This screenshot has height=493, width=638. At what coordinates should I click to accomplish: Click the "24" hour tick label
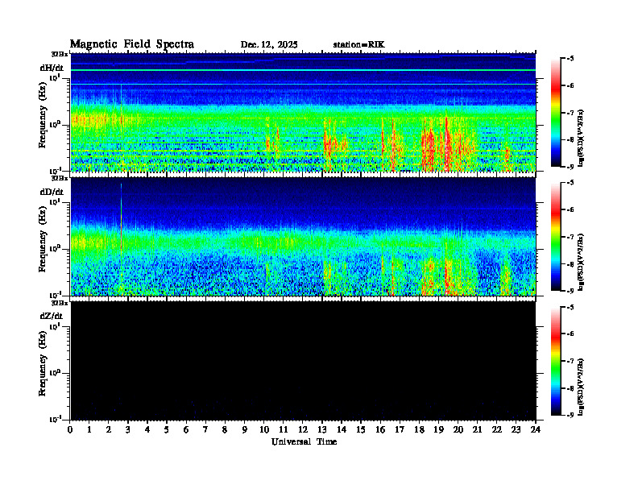[536, 430]
